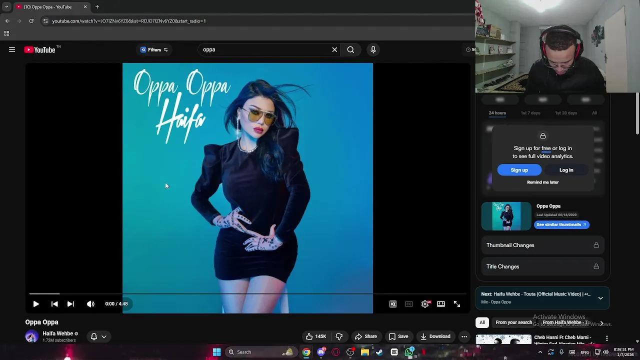640x360 pixels.
Task: Click the Share button
Action: point(365,336)
